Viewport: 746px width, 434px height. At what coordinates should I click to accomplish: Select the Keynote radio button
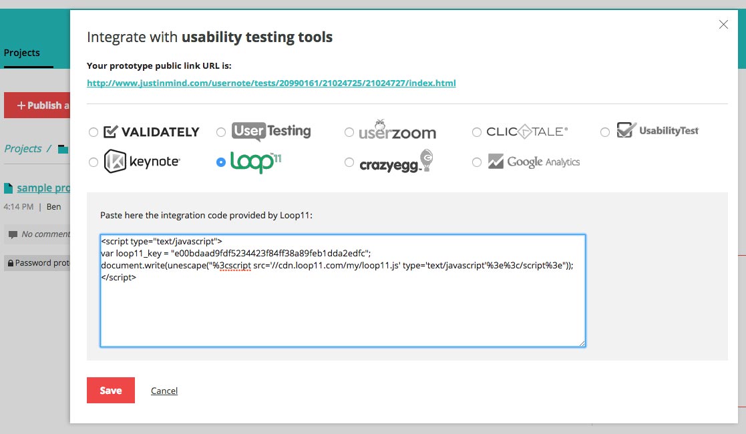click(x=94, y=162)
